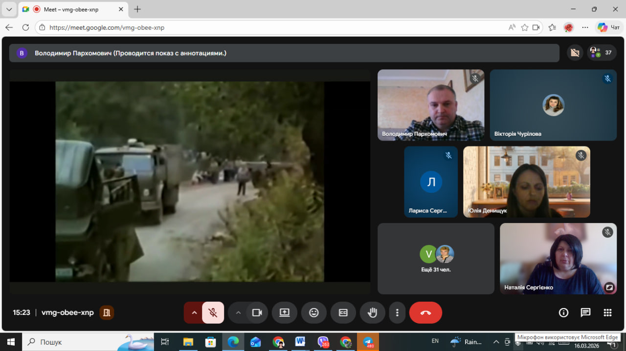
Task: Open the browser tab search dropdown
Action: click(9, 9)
